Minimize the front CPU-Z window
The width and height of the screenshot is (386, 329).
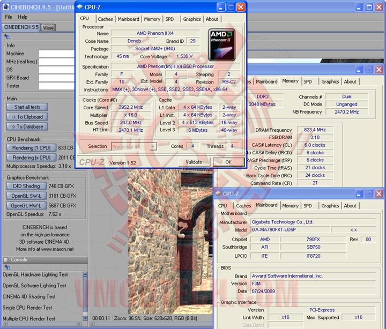(220, 8)
